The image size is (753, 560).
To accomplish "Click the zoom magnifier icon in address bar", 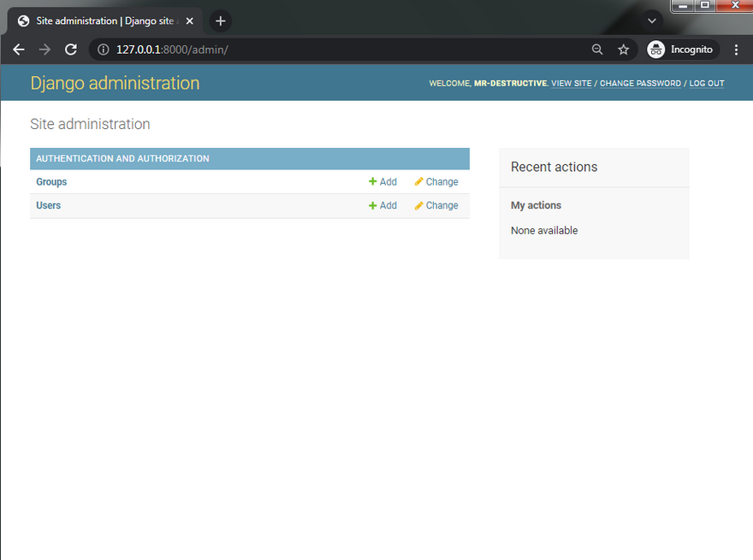I will 597,50.
